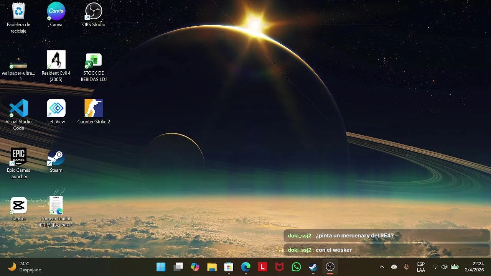Open McAfee from the taskbar
Viewport: 491px width, 276px height.
tap(279, 267)
